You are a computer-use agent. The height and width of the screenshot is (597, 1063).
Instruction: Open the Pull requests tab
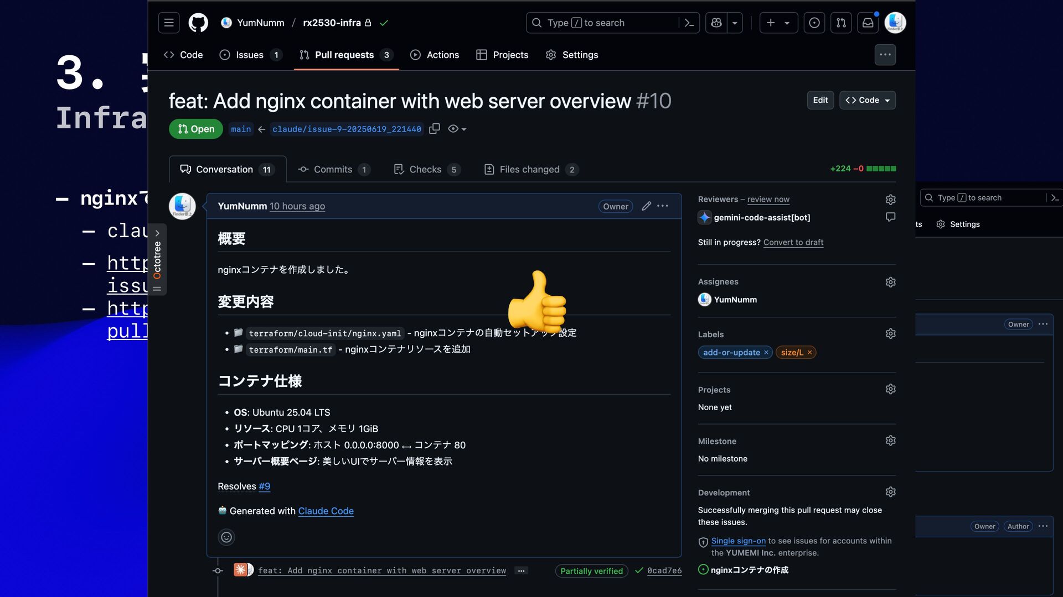point(347,55)
